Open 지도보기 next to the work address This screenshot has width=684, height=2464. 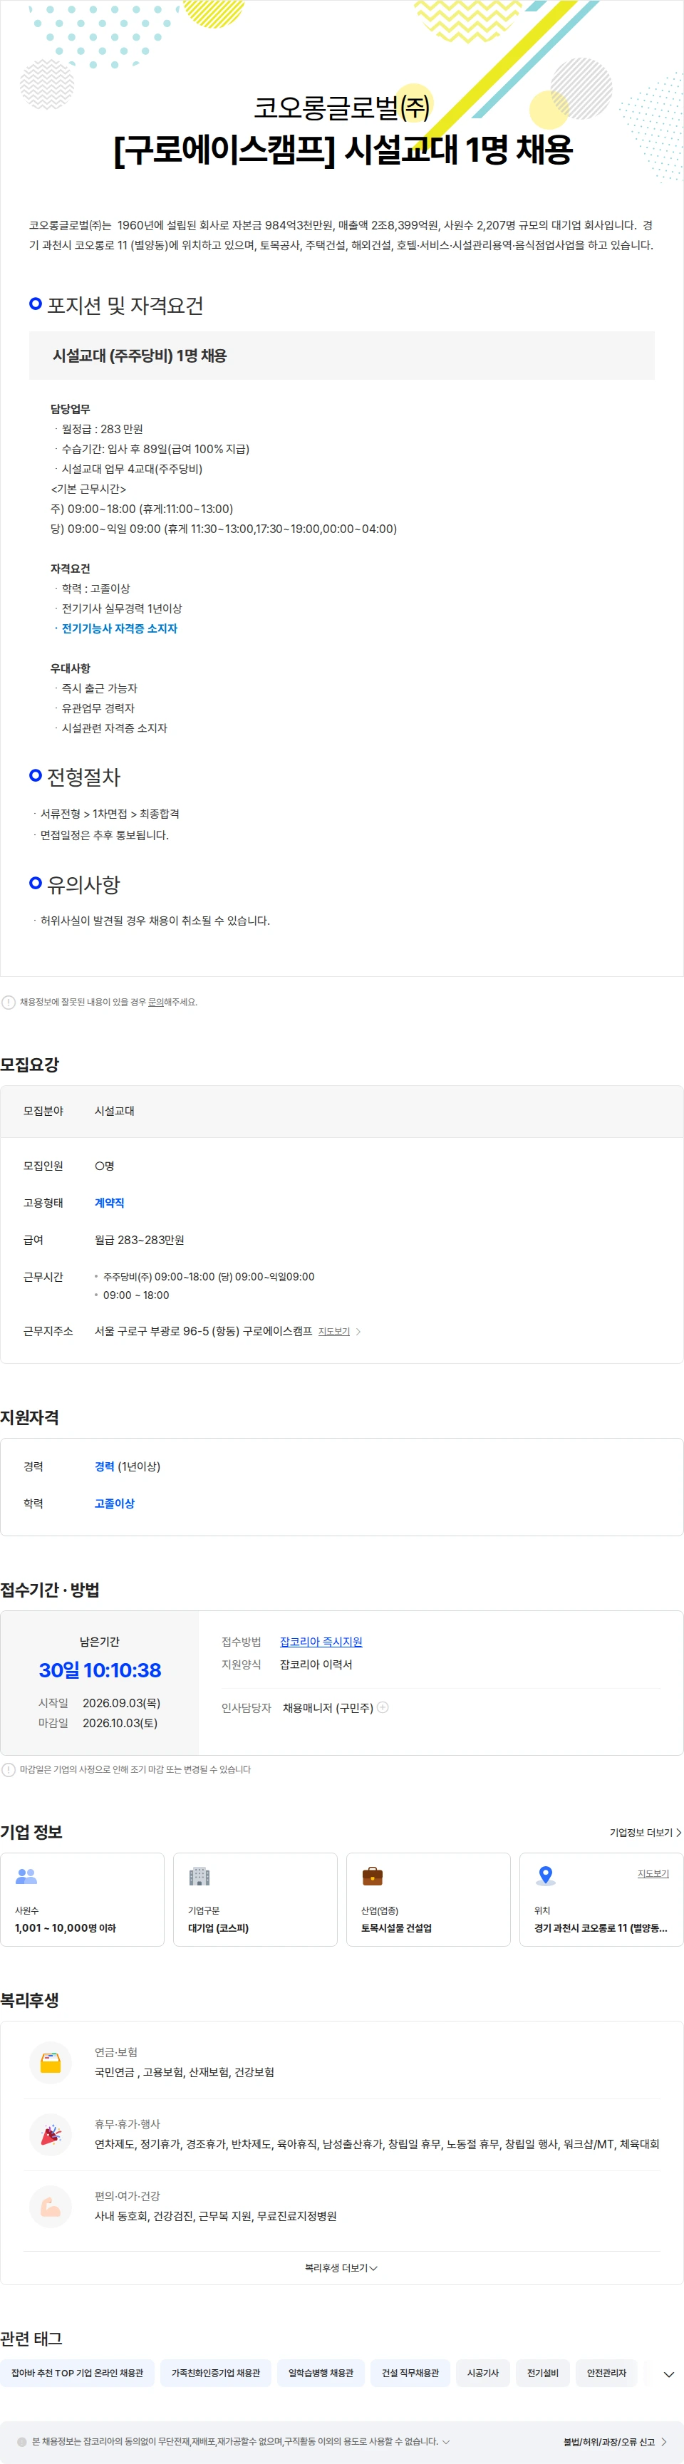pyautogui.click(x=334, y=1332)
